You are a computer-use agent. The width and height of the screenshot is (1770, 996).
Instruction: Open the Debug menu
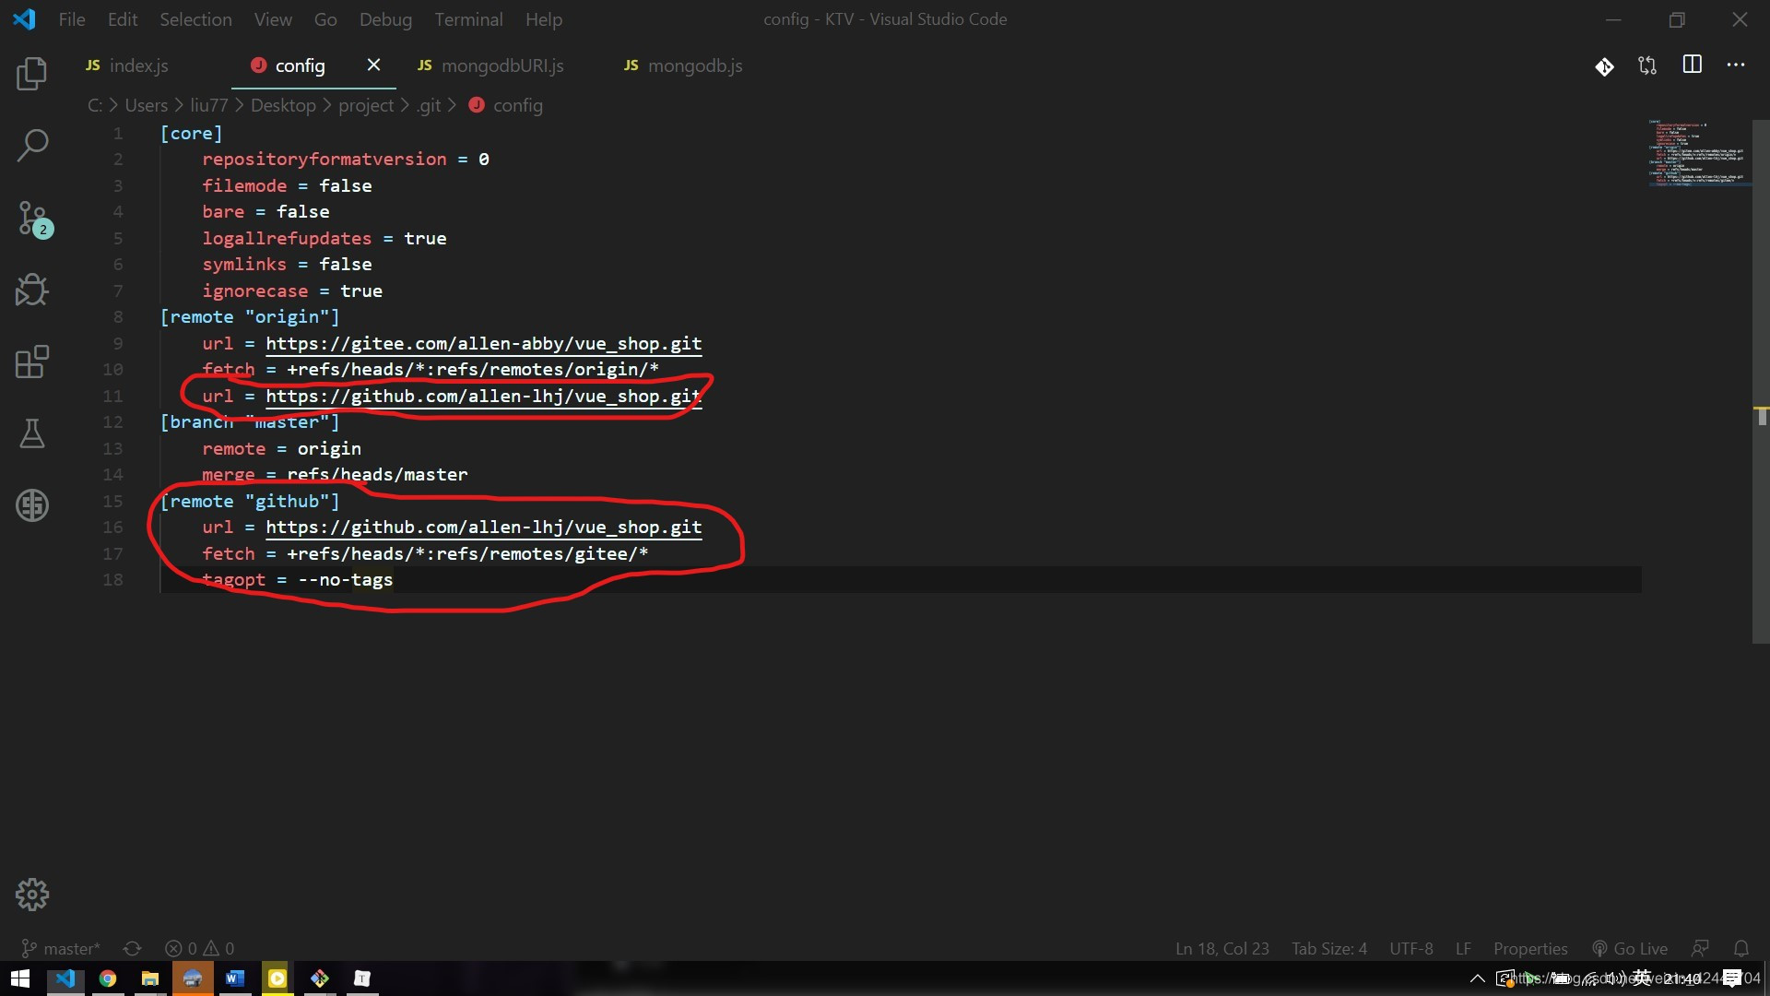point(385,19)
